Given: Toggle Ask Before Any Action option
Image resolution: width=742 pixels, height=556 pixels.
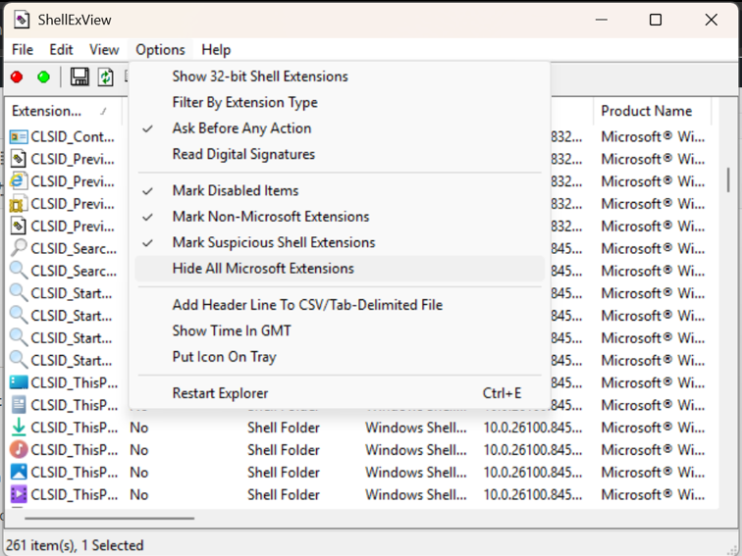Looking at the screenshot, I should tap(340, 128).
